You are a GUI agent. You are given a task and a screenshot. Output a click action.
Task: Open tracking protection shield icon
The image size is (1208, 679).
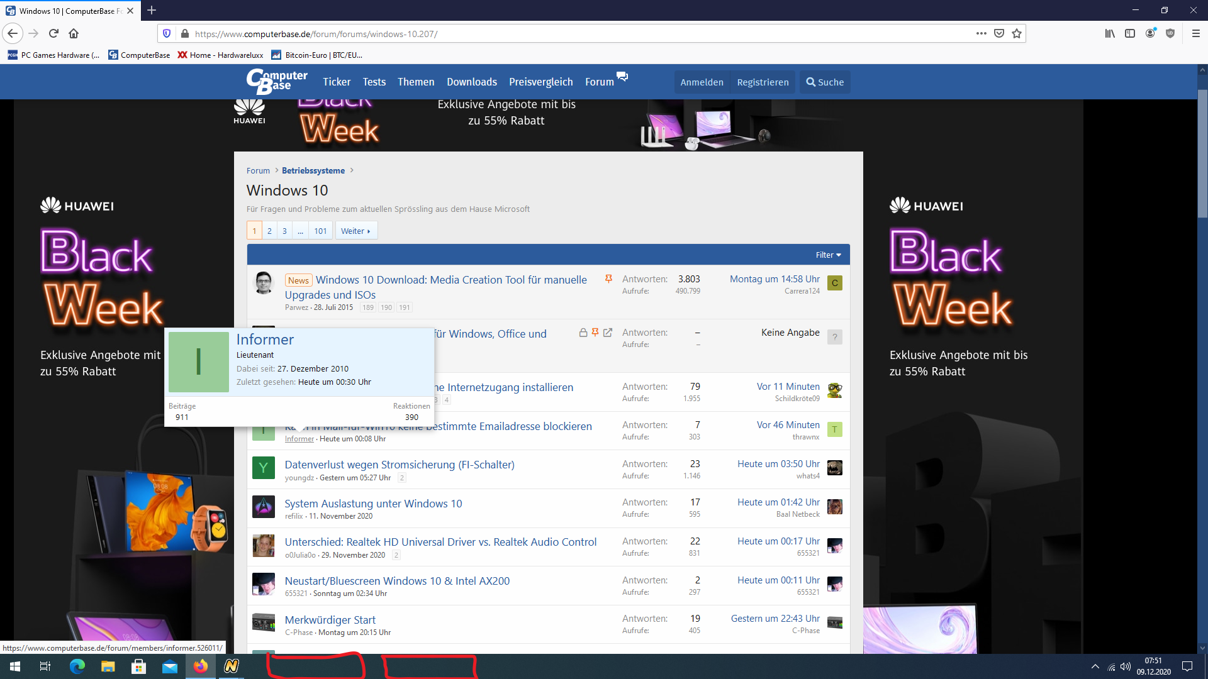click(x=167, y=33)
